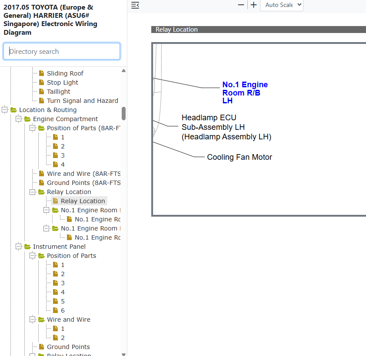Click the directory tree scrollbar thumb
Image resolution: width=366 pixels, height=356 pixels.
[124, 114]
